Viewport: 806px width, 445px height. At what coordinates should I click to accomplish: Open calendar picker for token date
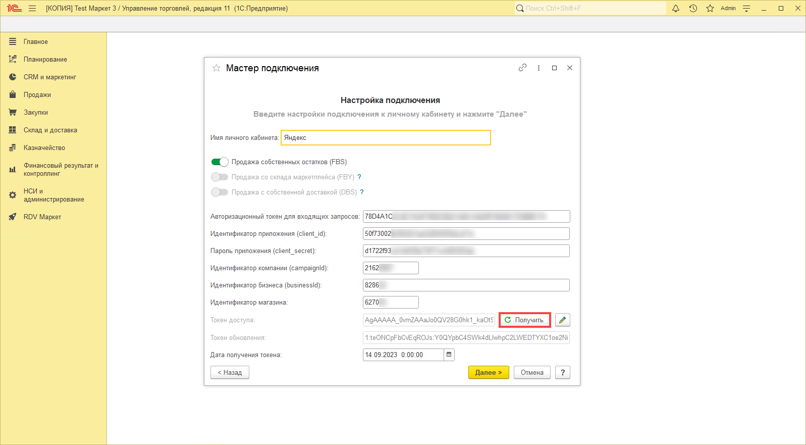449,355
